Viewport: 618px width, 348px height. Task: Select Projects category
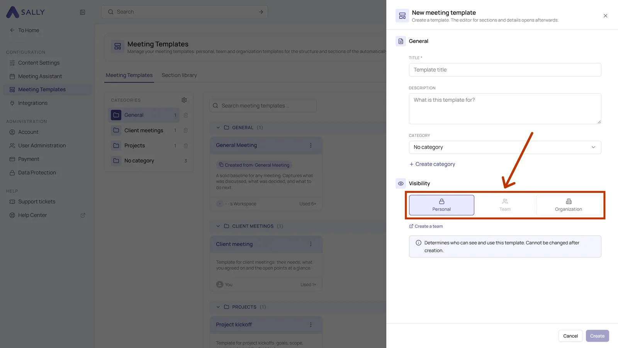(x=144, y=145)
